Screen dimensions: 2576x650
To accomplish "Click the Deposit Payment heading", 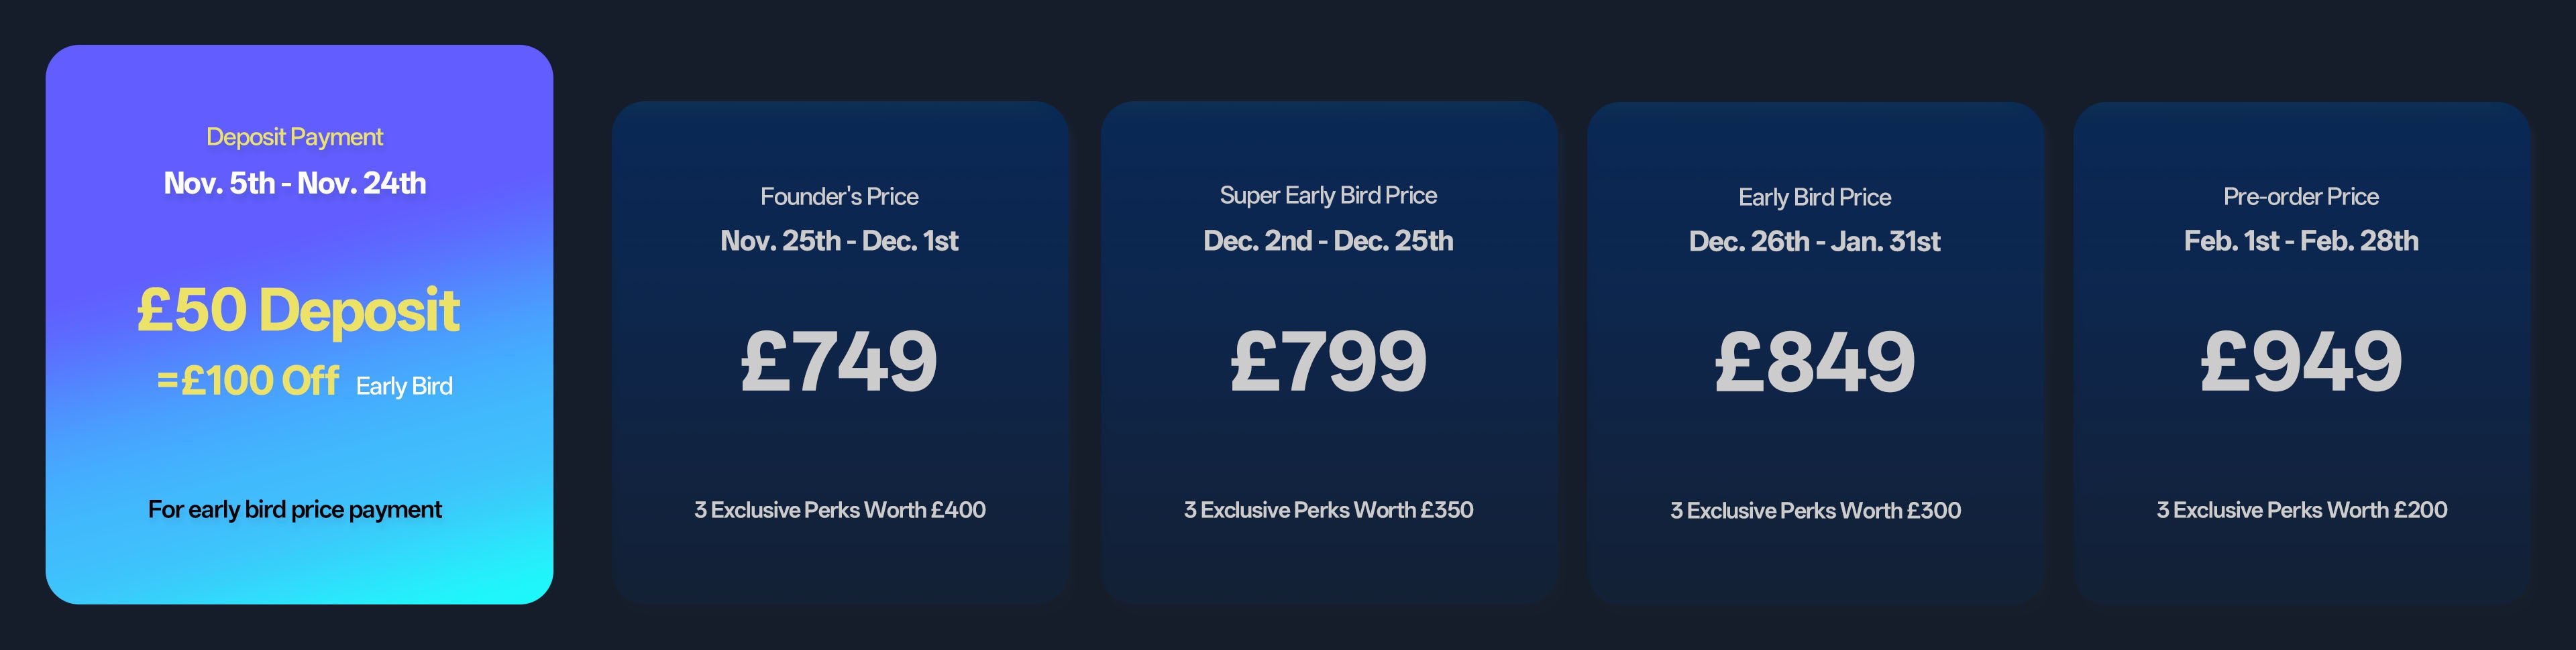I will (x=294, y=137).
